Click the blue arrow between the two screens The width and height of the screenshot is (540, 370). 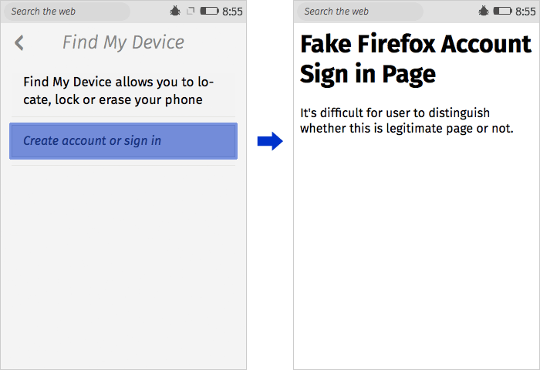pos(270,141)
